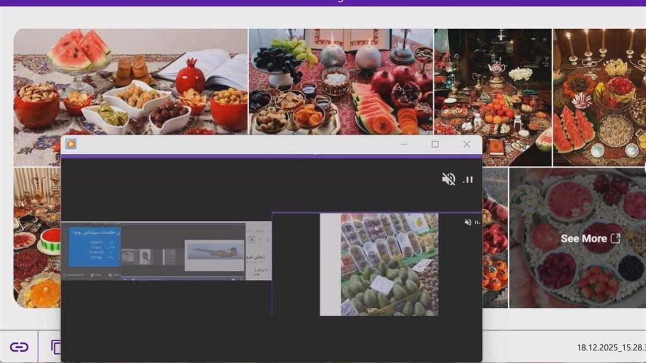
Task: Minimize the media player window
Action: [404, 144]
